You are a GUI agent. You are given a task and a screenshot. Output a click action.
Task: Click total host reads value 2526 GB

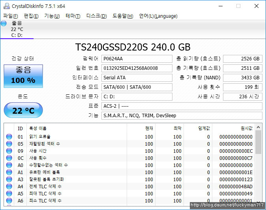[243, 59]
